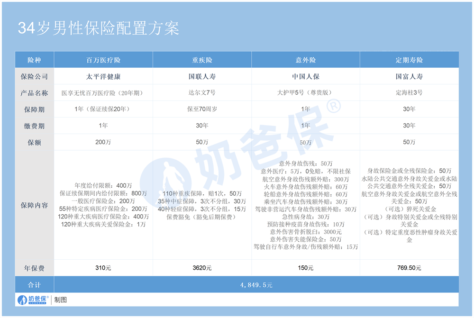474x318 pixels.
Task: Click the line 火车意外身故伤残额外赔：60万
Action: click(306, 187)
